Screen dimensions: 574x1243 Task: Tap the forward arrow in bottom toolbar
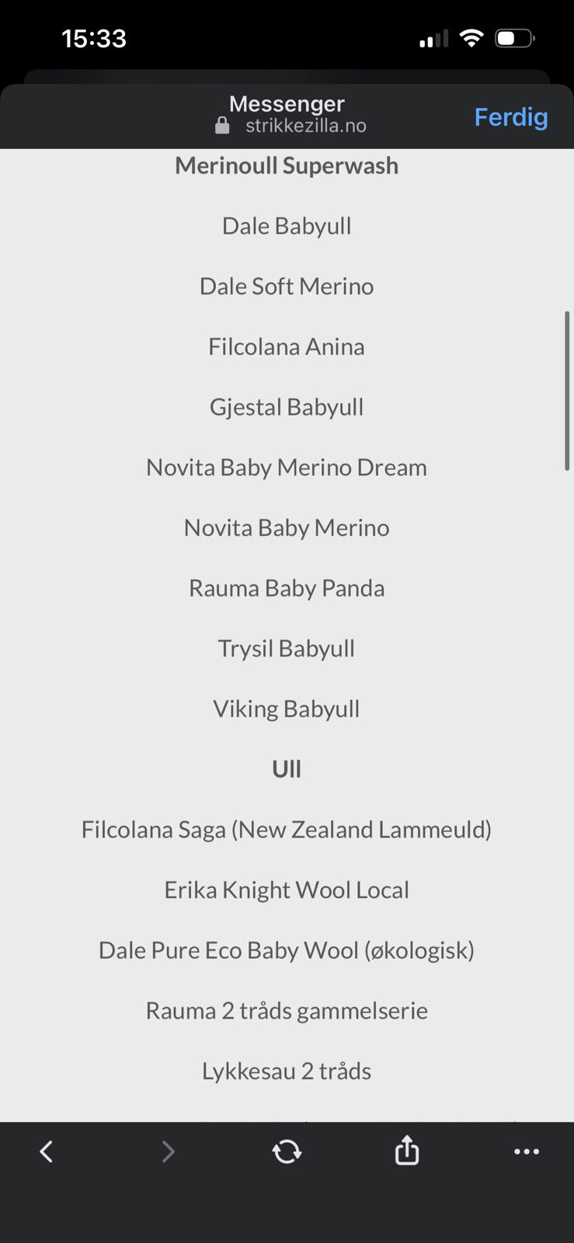pos(168,1151)
